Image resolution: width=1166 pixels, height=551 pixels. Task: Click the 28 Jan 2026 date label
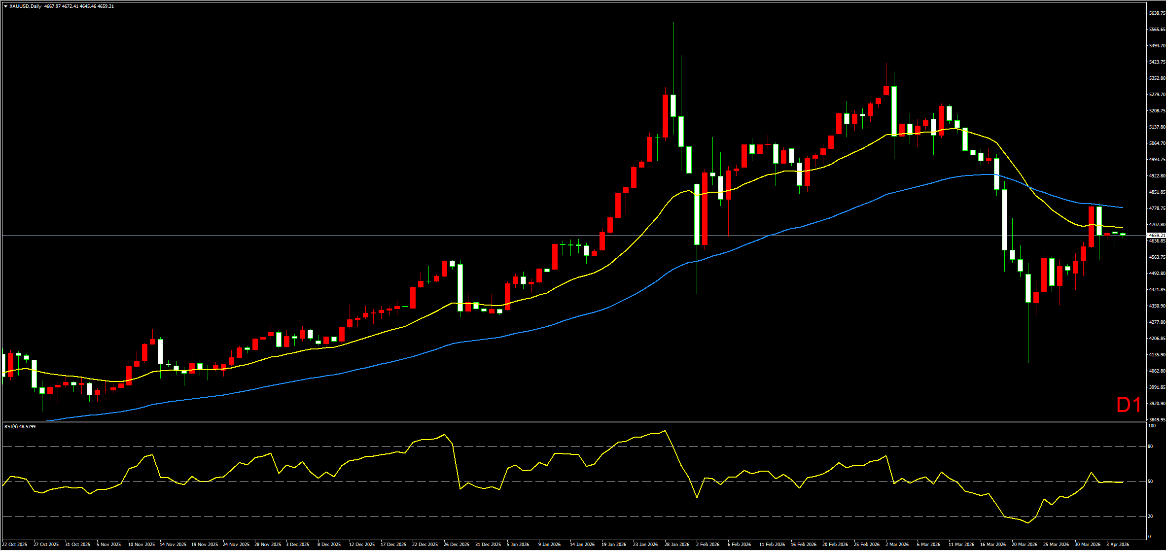[x=676, y=545]
